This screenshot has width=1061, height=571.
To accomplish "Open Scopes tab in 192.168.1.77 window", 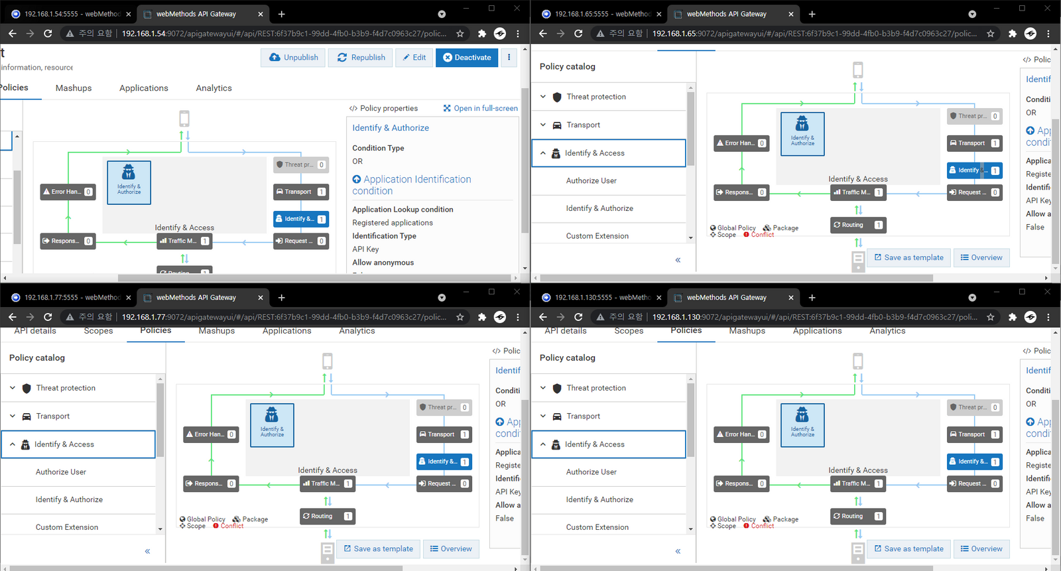I will [x=98, y=331].
